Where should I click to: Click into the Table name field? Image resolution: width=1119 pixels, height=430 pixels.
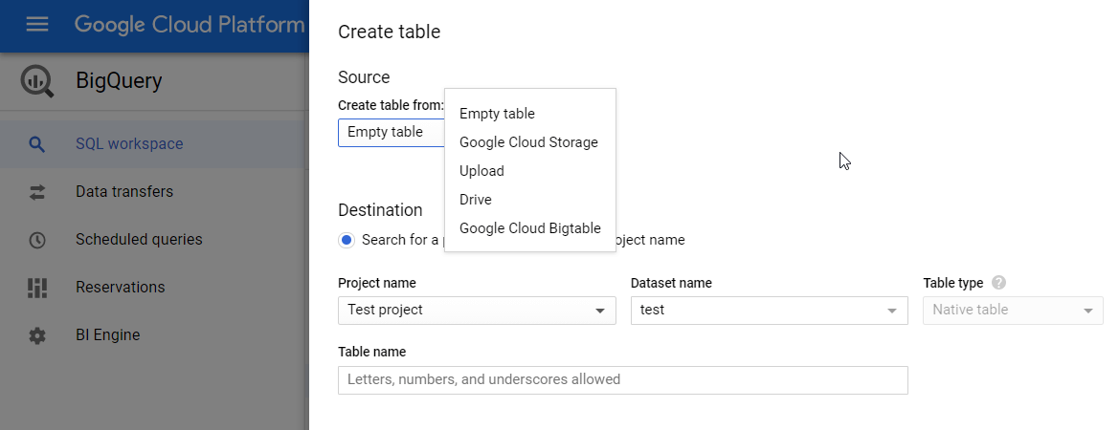coord(622,380)
